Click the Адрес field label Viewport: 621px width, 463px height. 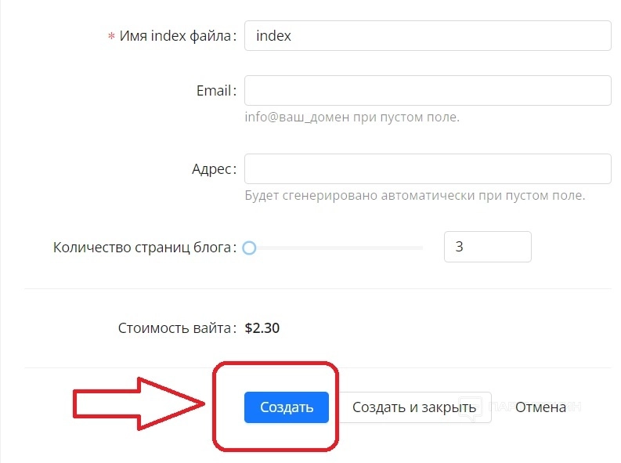212,169
